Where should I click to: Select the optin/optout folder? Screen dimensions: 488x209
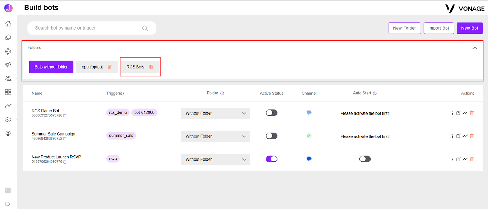92,67
